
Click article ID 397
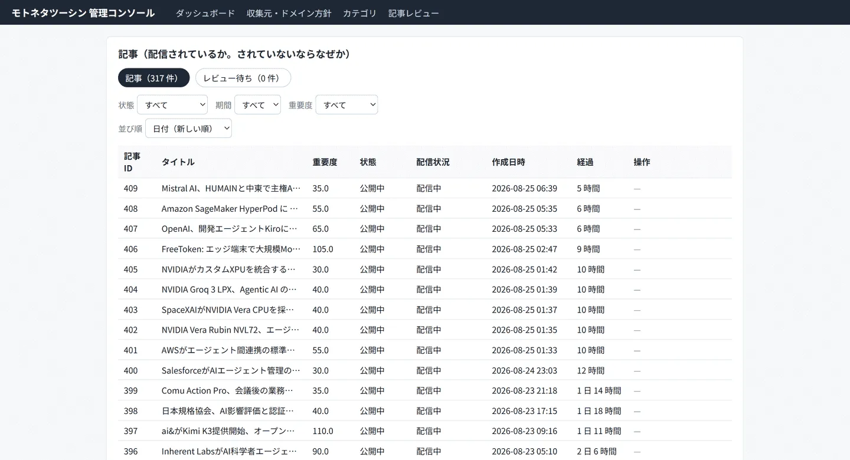pyautogui.click(x=130, y=431)
